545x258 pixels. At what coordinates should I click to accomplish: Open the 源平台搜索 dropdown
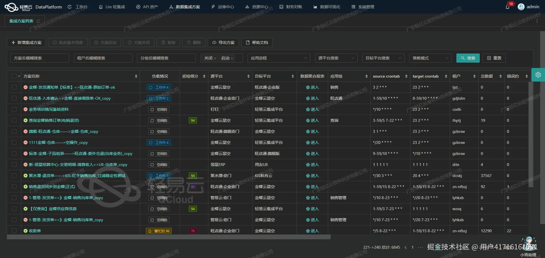pyautogui.click(x=336, y=58)
